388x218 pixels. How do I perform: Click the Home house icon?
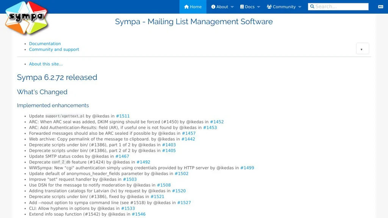click(186, 7)
